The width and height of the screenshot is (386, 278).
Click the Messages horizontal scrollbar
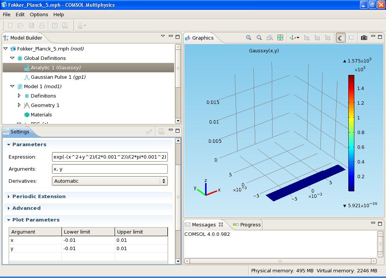pyautogui.click(x=280, y=261)
